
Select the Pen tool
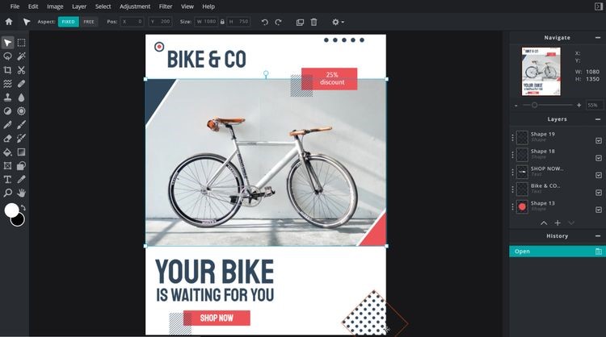[x=7, y=125]
